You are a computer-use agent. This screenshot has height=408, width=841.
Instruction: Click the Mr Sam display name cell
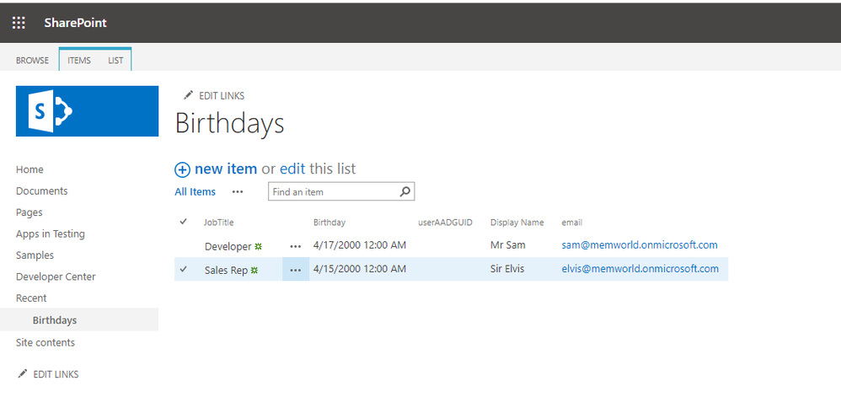click(x=508, y=245)
